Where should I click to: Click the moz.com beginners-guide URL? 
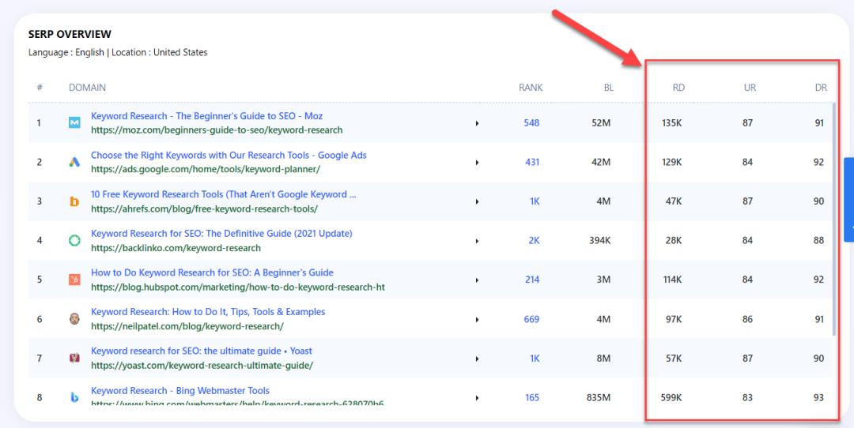217,130
